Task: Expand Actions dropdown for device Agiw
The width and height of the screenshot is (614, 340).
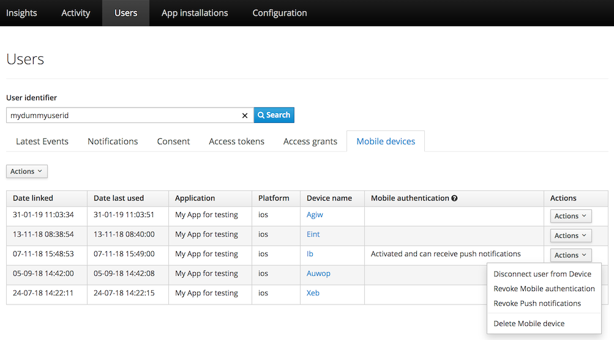Action: (x=571, y=216)
